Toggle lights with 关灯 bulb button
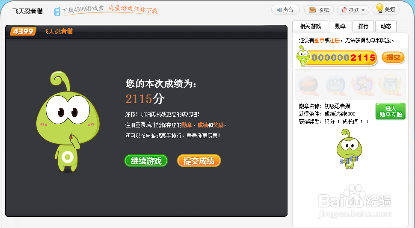This screenshot has width=415, height=228. 386,9
